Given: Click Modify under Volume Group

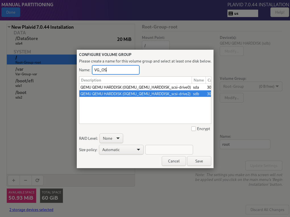Looking at the screenshot, I should [231, 98].
